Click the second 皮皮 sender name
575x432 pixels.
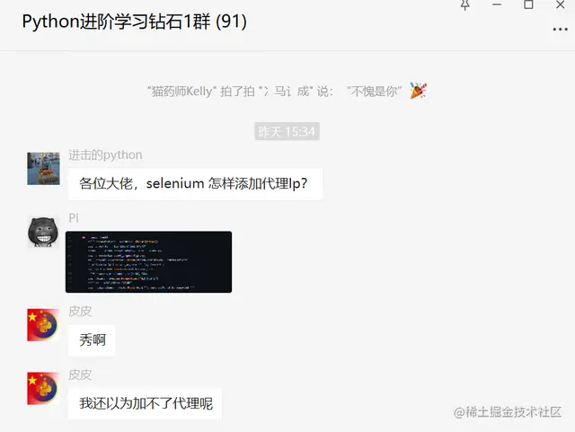coord(80,375)
